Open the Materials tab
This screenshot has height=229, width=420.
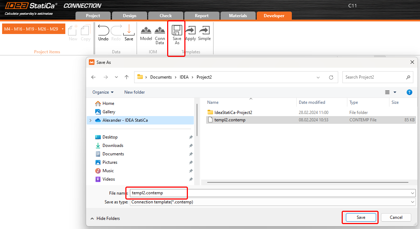point(238,16)
